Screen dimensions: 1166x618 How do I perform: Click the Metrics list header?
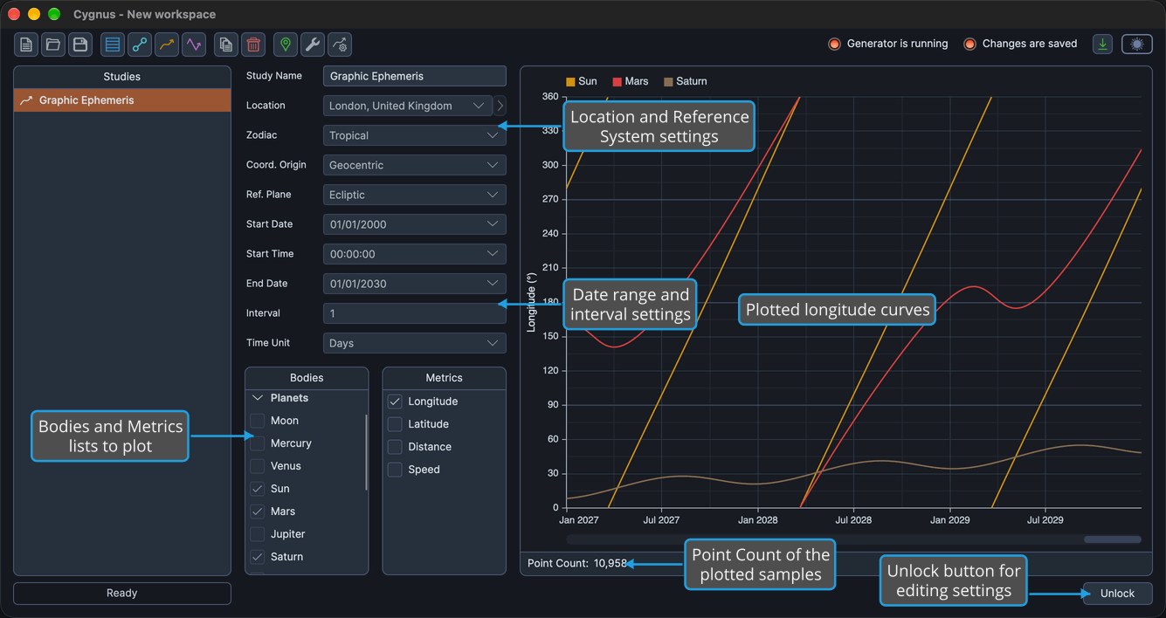coord(445,378)
